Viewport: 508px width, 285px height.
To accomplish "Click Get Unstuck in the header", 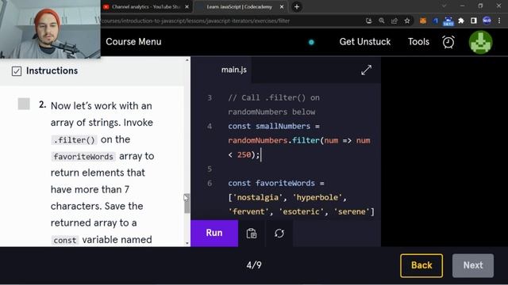I will point(365,42).
